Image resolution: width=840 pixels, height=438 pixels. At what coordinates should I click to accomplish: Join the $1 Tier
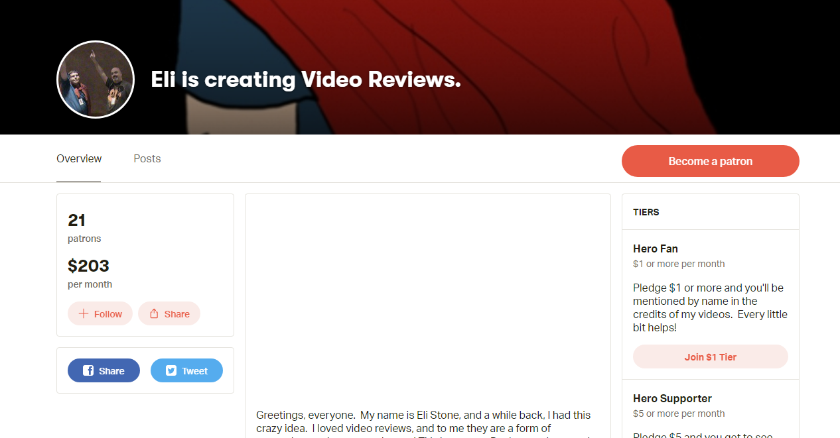pos(711,356)
